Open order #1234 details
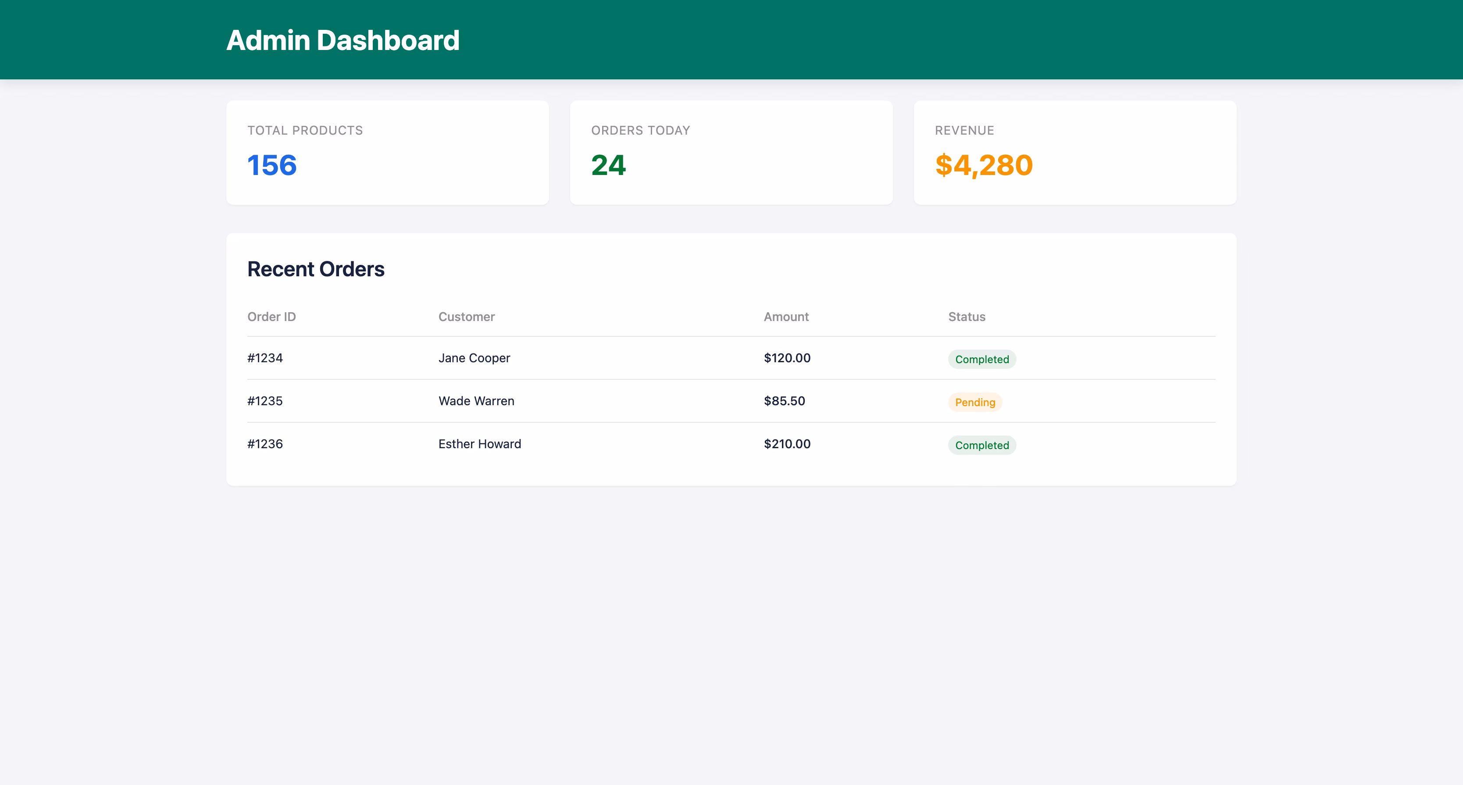The width and height of the screenshot is (1463, 785). tap(264, 358)
